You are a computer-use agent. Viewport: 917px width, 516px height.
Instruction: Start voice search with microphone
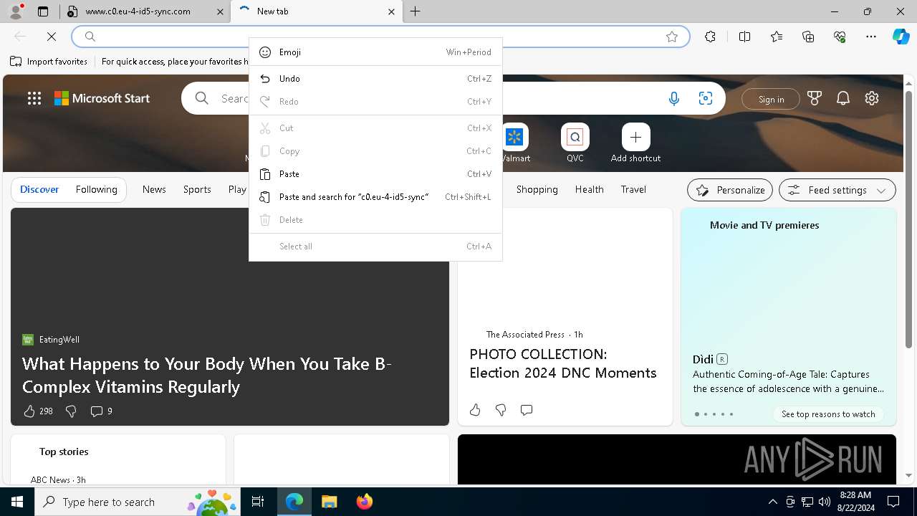click(x=673, y=99)
